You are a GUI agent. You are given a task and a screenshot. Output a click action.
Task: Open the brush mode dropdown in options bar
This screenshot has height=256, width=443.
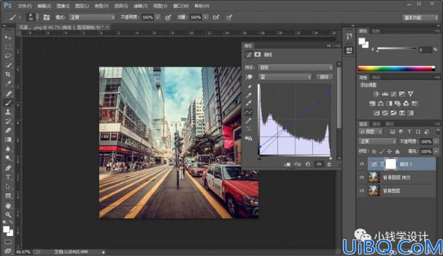pyautogui.click(x=92, y=18)
